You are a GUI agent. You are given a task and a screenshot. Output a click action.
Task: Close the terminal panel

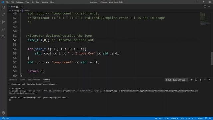pyautogui.click(x=209, y=80)
